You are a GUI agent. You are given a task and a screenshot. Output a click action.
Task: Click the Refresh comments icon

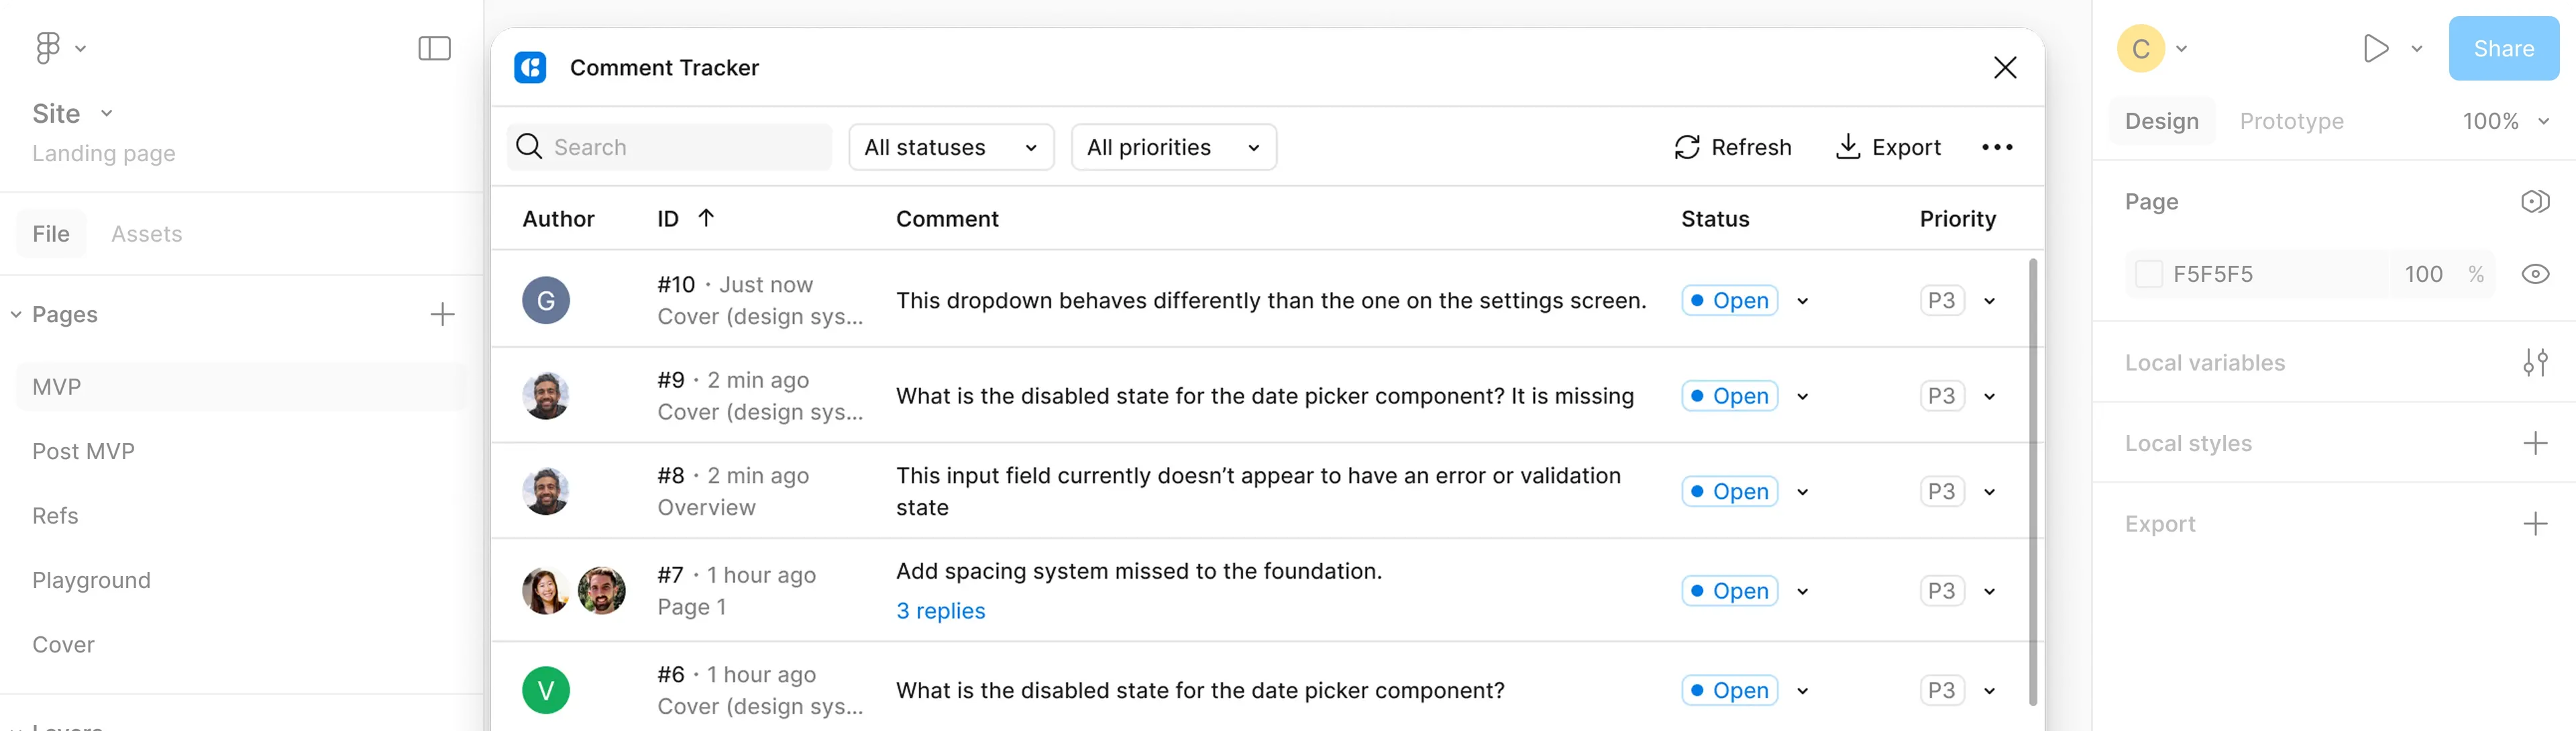[x=1687, y=147]
